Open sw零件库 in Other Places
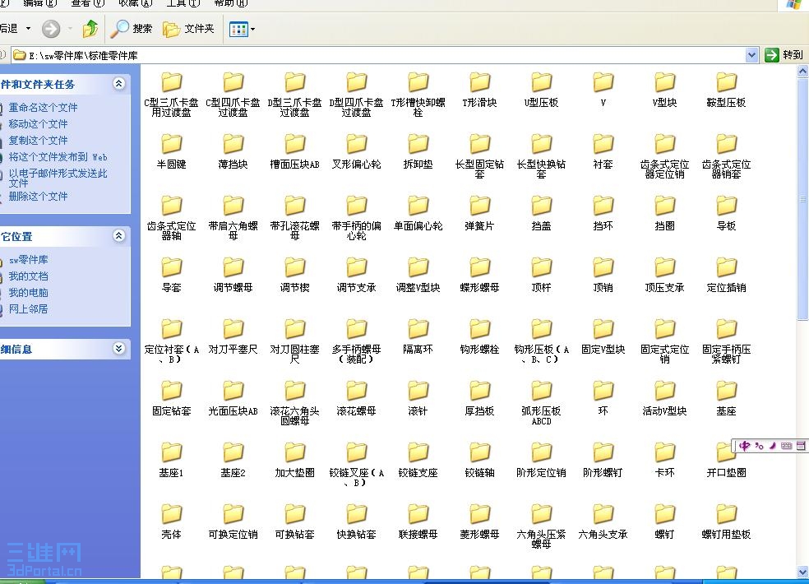 click(29, 260)
